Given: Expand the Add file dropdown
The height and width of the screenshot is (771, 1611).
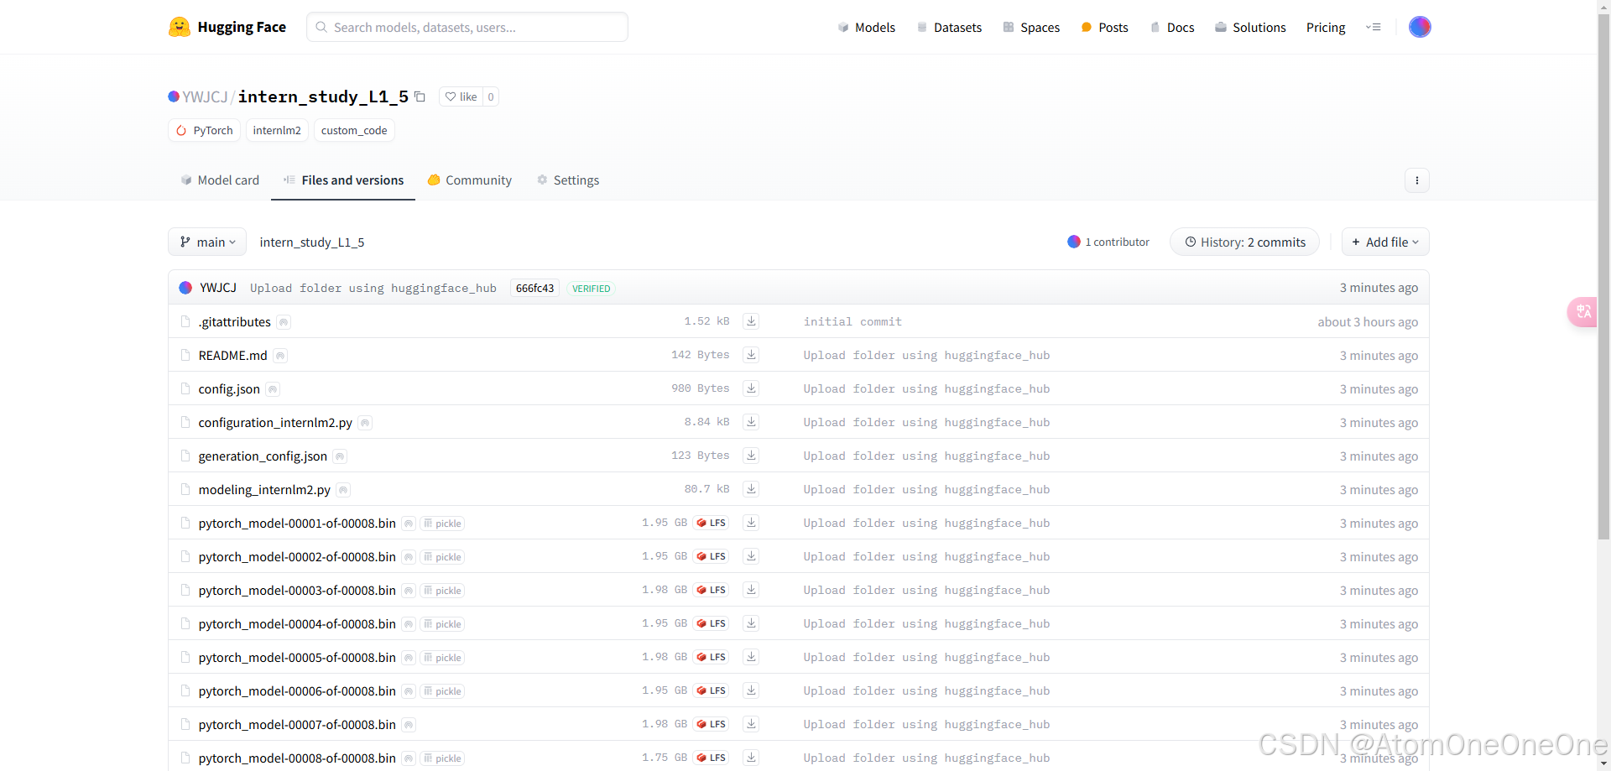Looking at the screenshot, I should point(1385,242).
